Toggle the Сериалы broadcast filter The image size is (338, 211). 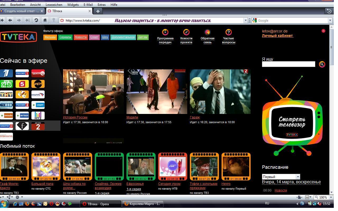tap(65, 37)
